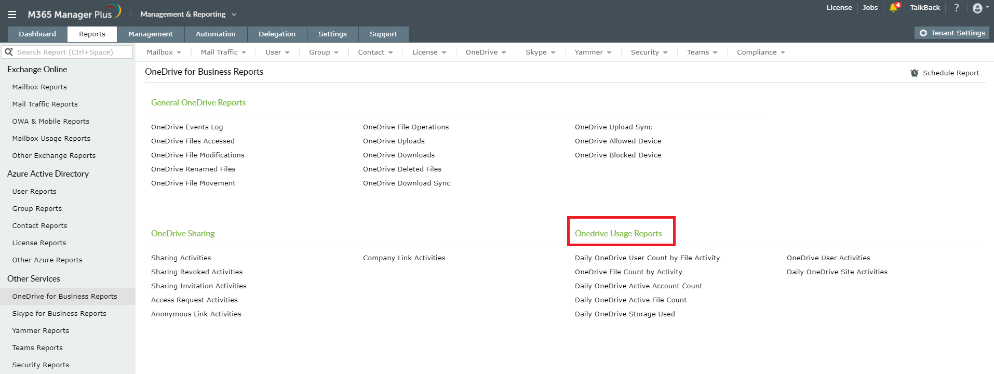This screenshot has height=374, width=994.
Task: Click the M365 Manager Plus logo
Action: [x=74, y=12]
